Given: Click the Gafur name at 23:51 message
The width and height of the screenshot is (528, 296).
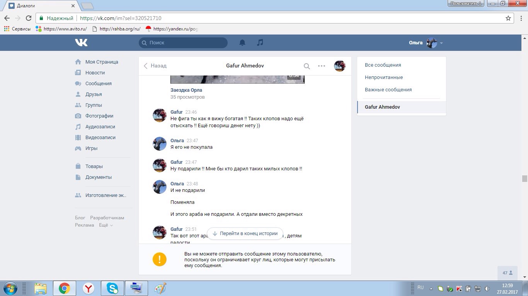Looking at the screenshot, I should click(176, 229).
